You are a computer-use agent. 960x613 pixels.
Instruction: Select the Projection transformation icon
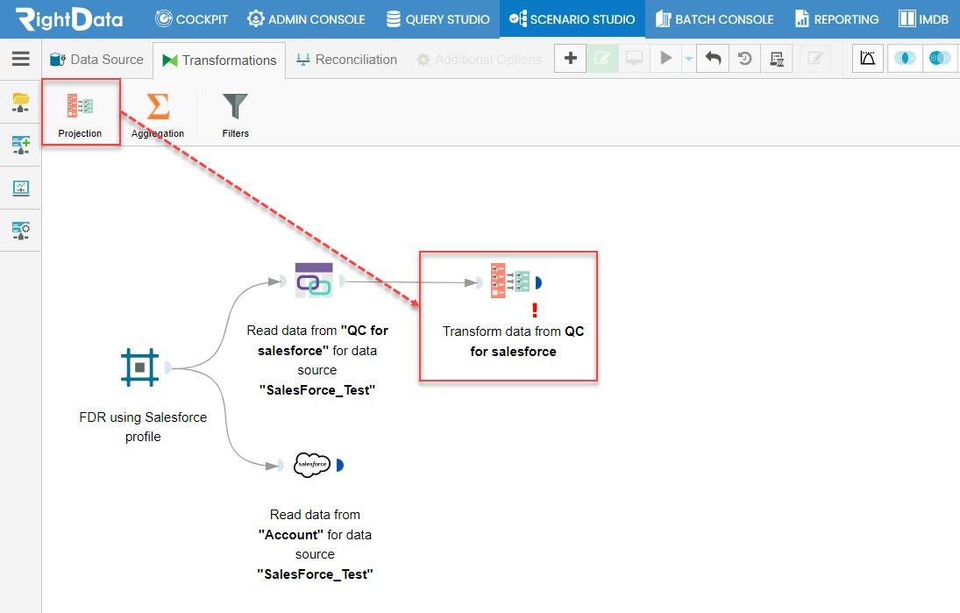click(80, 106)
